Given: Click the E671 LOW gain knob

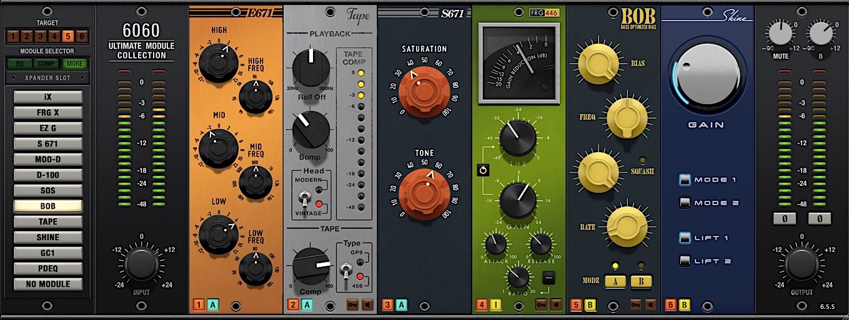Looking at the screenshot, I should click(x=218, y=235).
